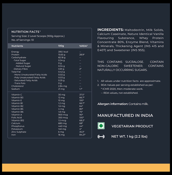Click the NET WT. 1 kg text

129,136
